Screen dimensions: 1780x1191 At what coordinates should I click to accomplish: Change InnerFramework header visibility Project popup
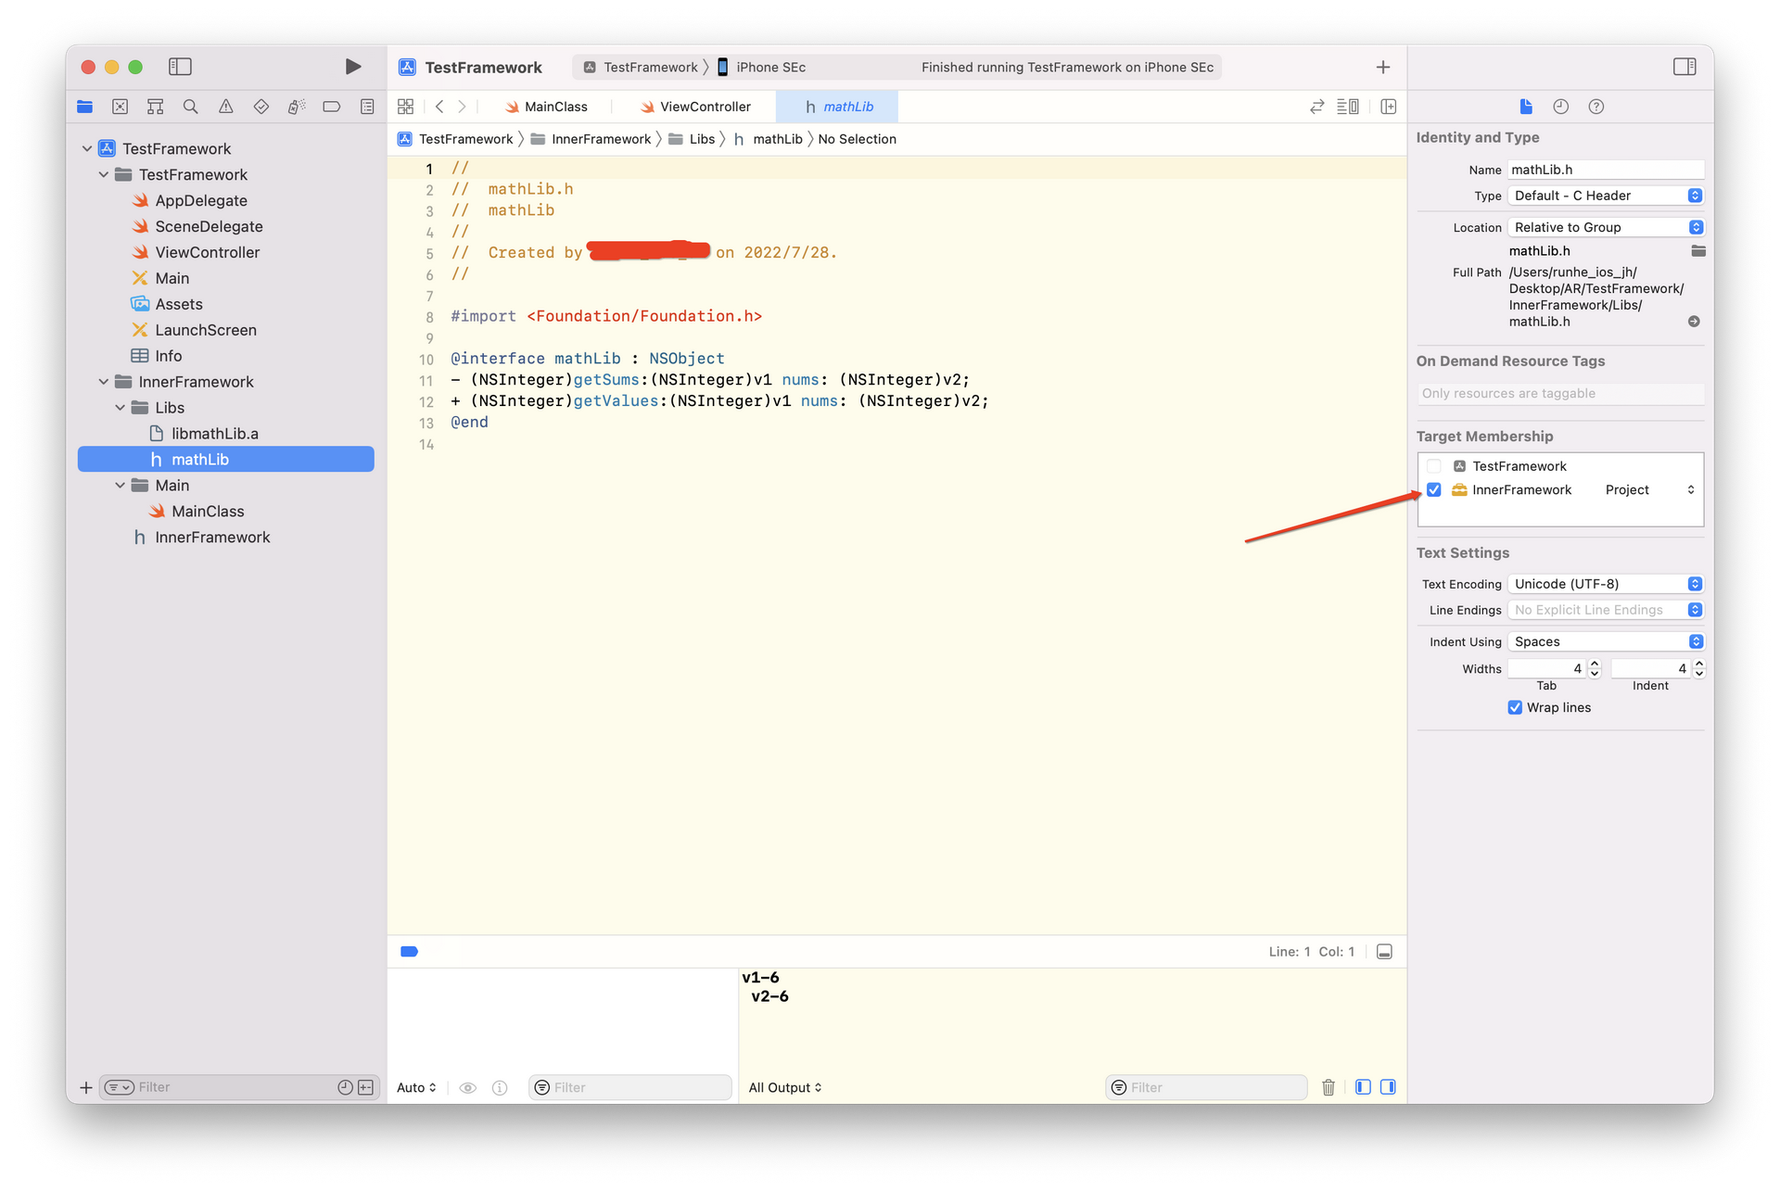pyautogui.click(x=1650, y=490)
